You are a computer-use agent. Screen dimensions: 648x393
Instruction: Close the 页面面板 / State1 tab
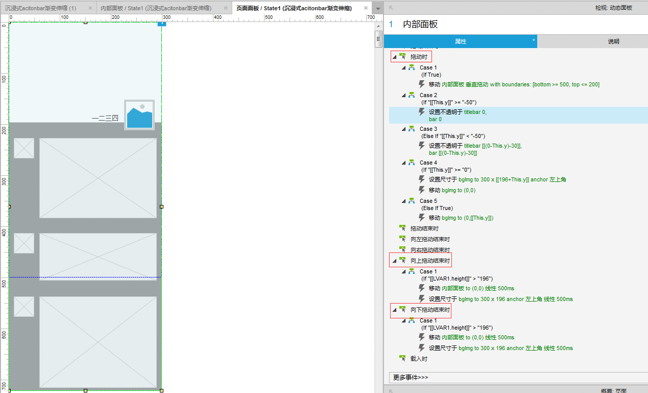(x=365, y=8)
